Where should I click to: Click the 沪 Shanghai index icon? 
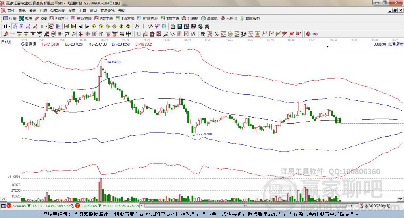pos(9,206)
